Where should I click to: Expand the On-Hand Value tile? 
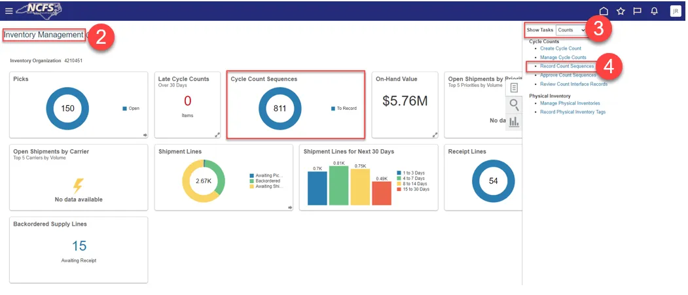434,135
